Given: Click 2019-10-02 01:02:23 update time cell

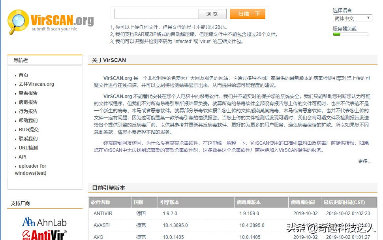Looking at the screenshot, I should click(x=348, y=214).
